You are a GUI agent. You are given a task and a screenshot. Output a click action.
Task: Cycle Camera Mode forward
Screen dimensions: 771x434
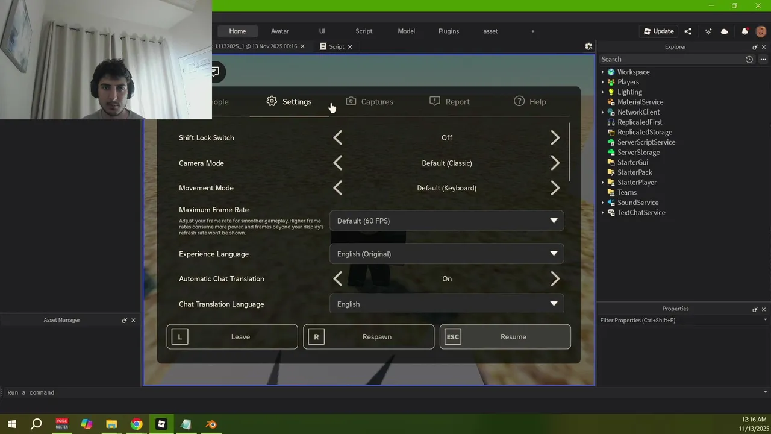pyautogui.click(x=555, y=163)
